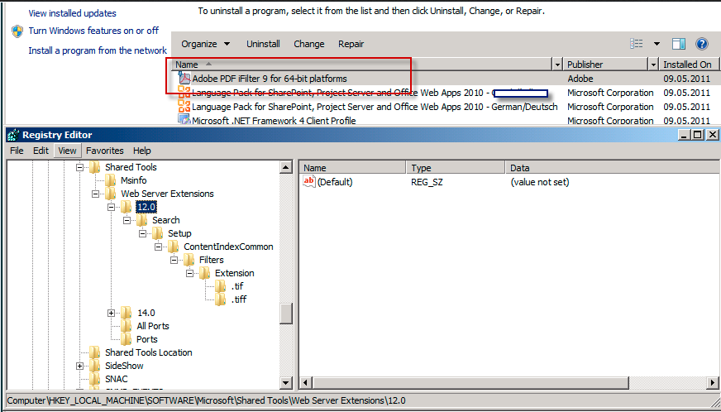Screen dimensions: 721x412
Task: Collapse the Web Server Extensions node
Action: (95, 194)
